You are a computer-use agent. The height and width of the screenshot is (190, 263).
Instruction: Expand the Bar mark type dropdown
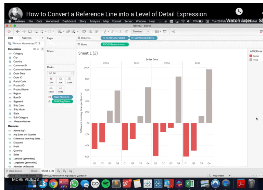point(60,73)
